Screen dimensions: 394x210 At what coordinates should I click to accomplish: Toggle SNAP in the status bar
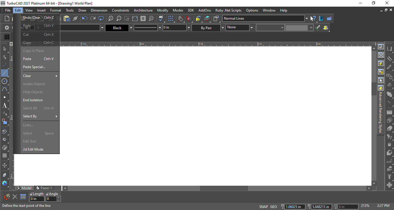[x=264, y=207]
